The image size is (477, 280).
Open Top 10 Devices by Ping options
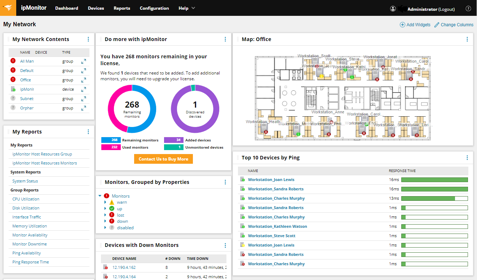click(x=467, y=158)
